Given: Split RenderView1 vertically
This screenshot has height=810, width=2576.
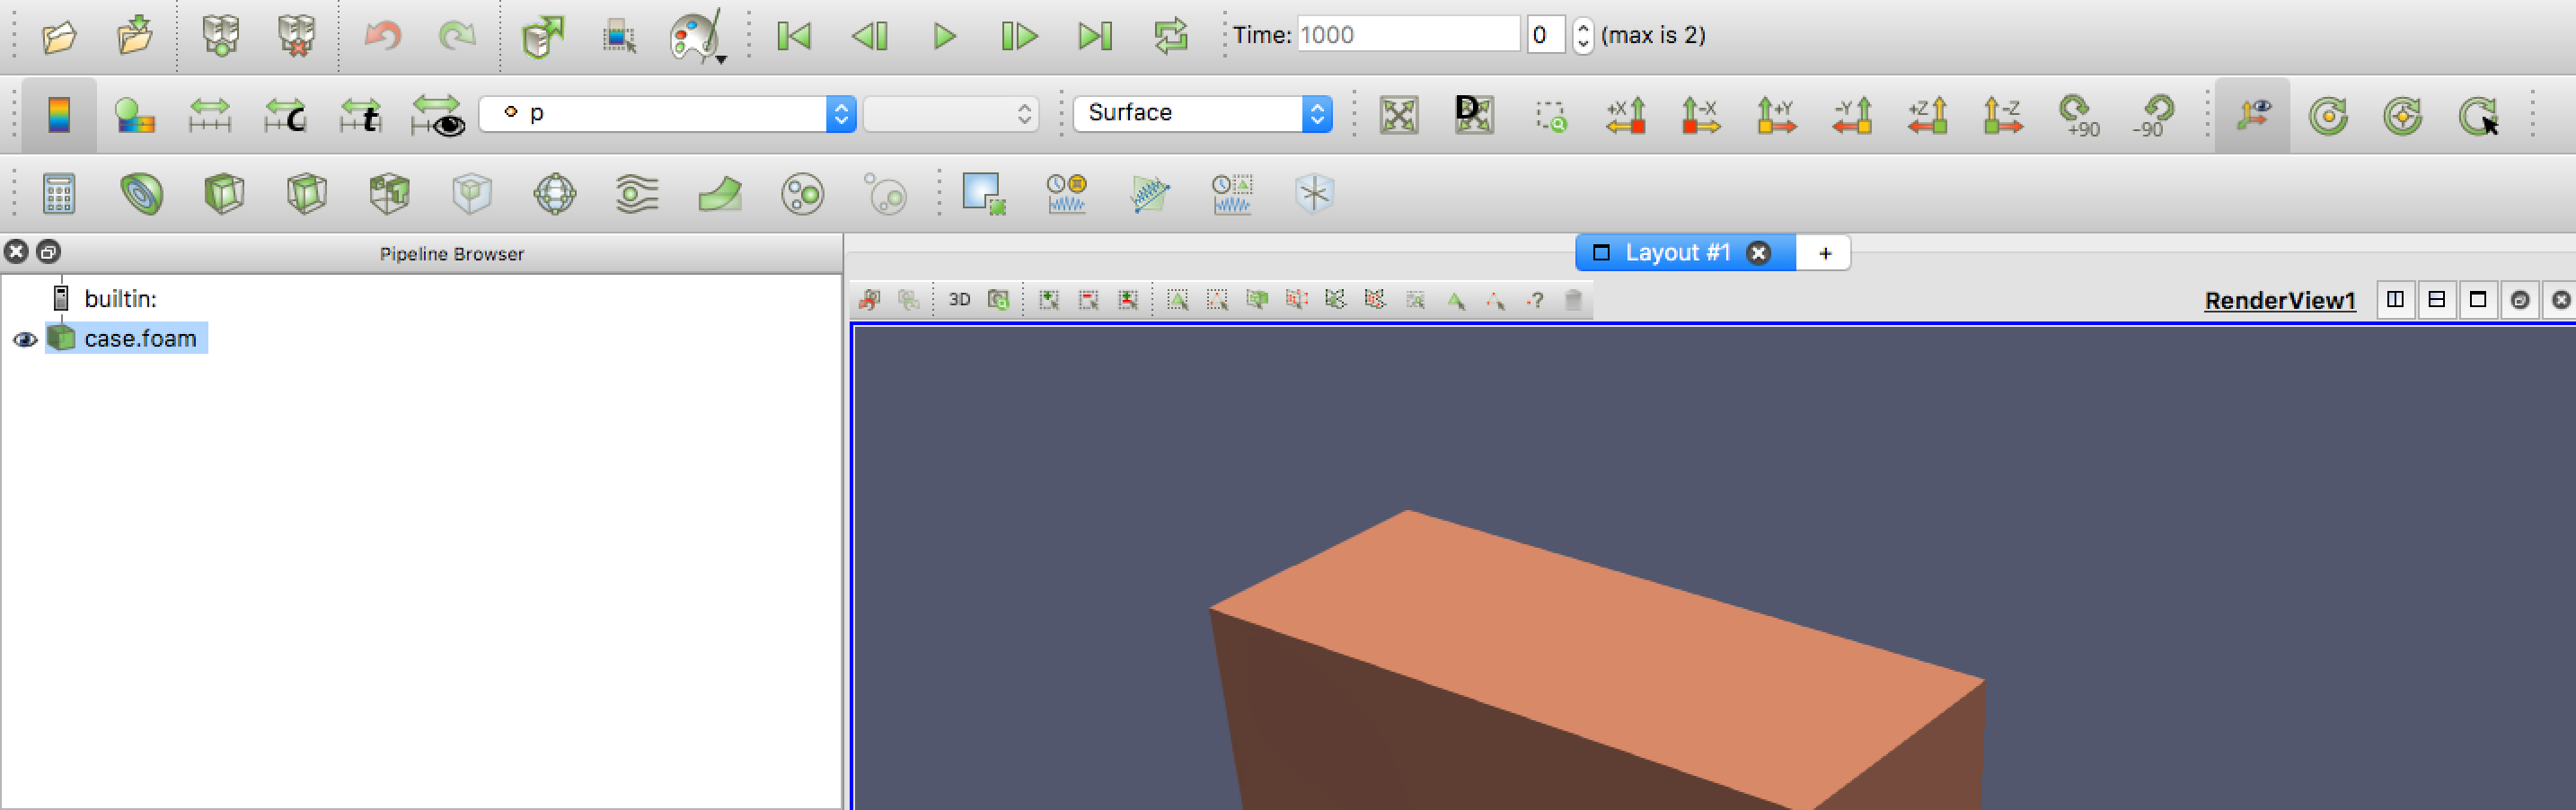Looking at the screenshot, I should click(x=2437, y=299).
